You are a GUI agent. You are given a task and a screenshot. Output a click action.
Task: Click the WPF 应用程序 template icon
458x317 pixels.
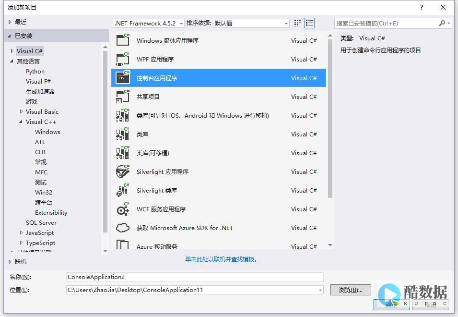coord(123,59)
